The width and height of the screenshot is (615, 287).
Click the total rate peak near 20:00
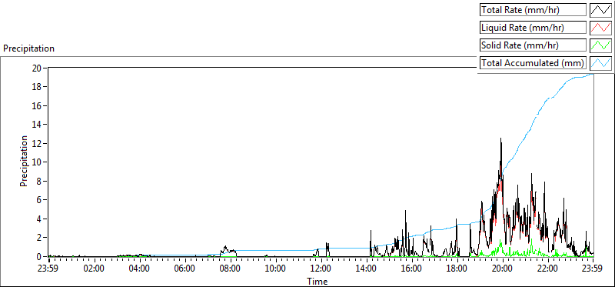coord(501,139)
